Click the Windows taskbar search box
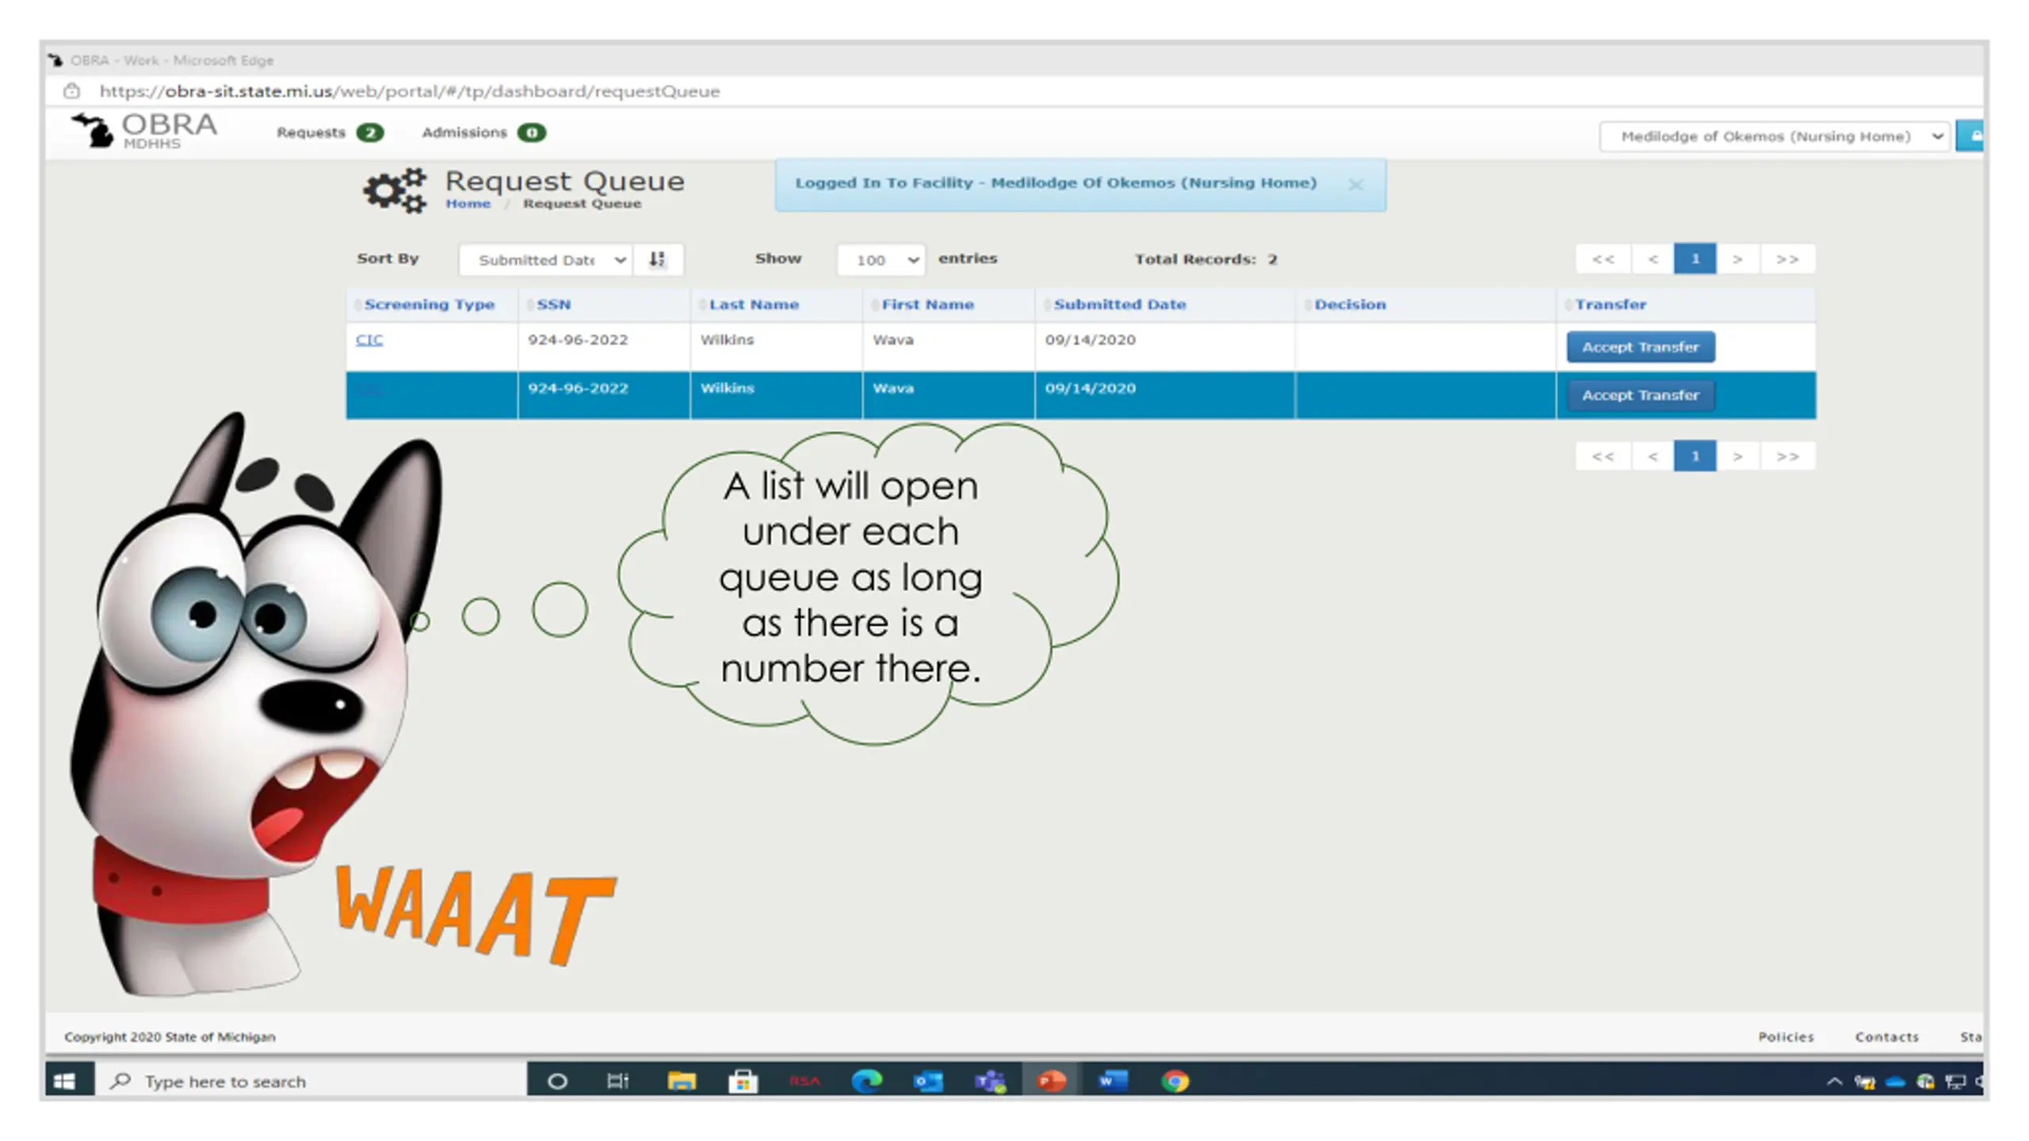2029x1141 pixels. pyautogui.click(x=311, y=1081)
